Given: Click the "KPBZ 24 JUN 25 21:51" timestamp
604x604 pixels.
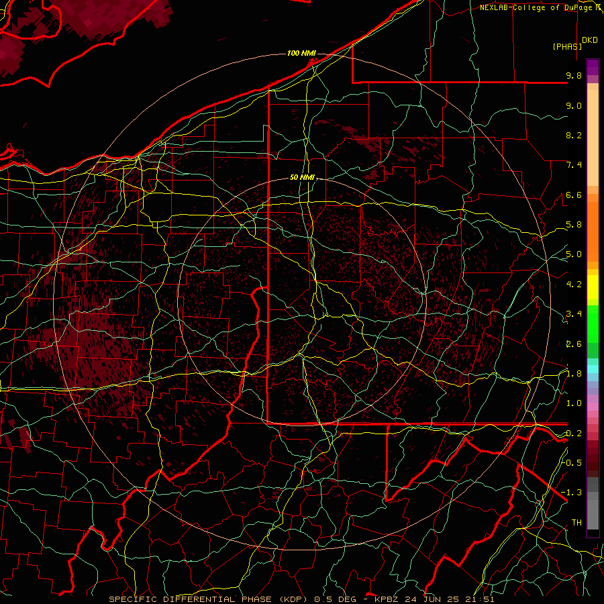Looking at the screenshot, I should pos(434,599).
